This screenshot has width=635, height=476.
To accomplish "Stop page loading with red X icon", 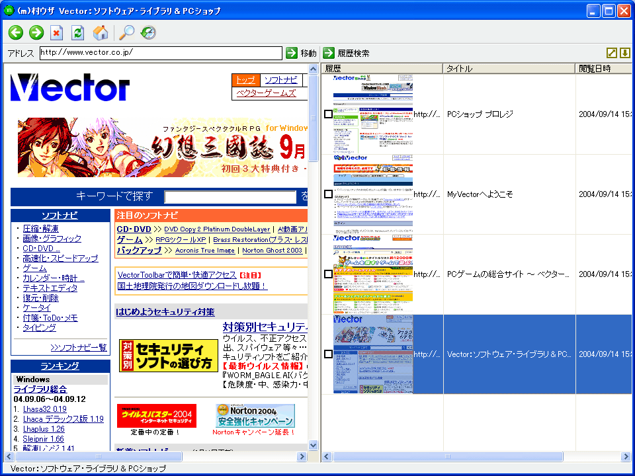I will pyautogui.click(x=57, y=33).
